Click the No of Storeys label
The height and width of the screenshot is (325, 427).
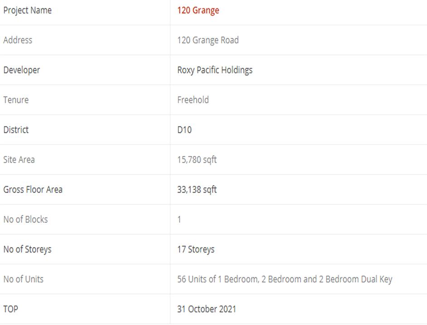(27, 250)
